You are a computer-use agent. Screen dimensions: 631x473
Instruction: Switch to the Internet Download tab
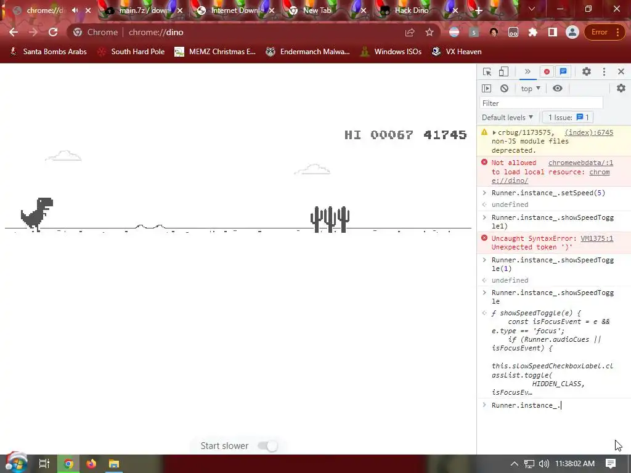[x=236, y=10]
